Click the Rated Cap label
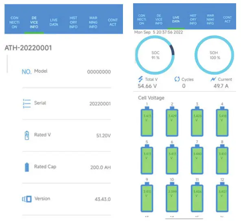Image resolution: width=241 pixels, height=222 pixels. point(45,167)
